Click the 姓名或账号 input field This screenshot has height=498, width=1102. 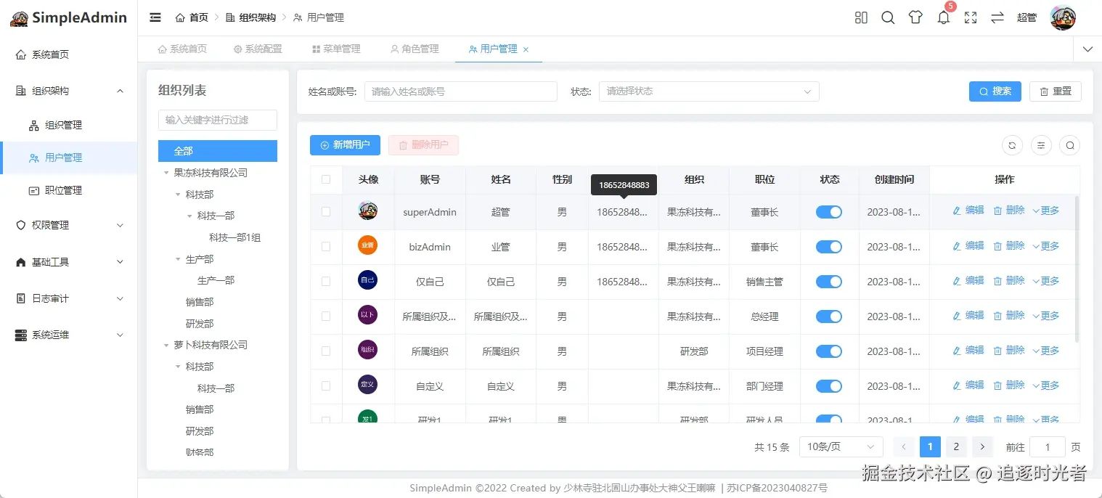460,91
